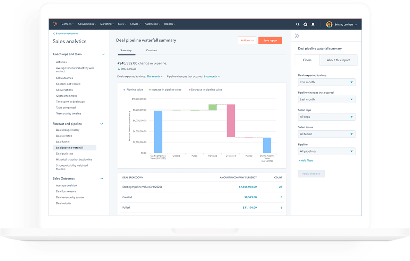Collapse the right panel with the double chevron
Screen dimensions: 410x261
(297, 35)
